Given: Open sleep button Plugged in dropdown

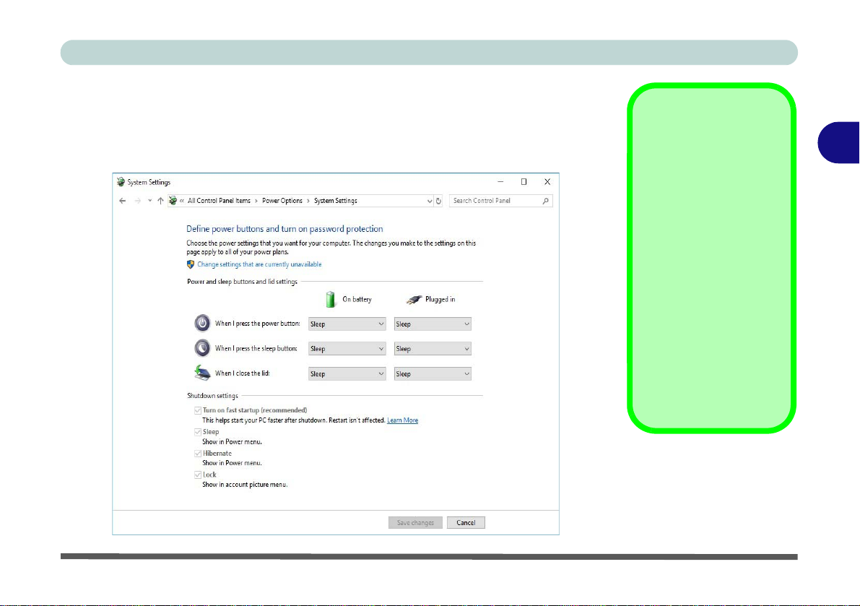Looking at the screenshot, I should (433, 349).
